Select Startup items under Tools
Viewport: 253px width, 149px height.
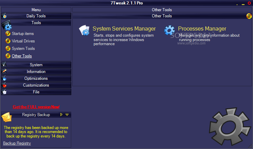(x=23, y=34)
